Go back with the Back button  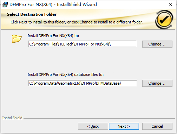click(93, 126)
